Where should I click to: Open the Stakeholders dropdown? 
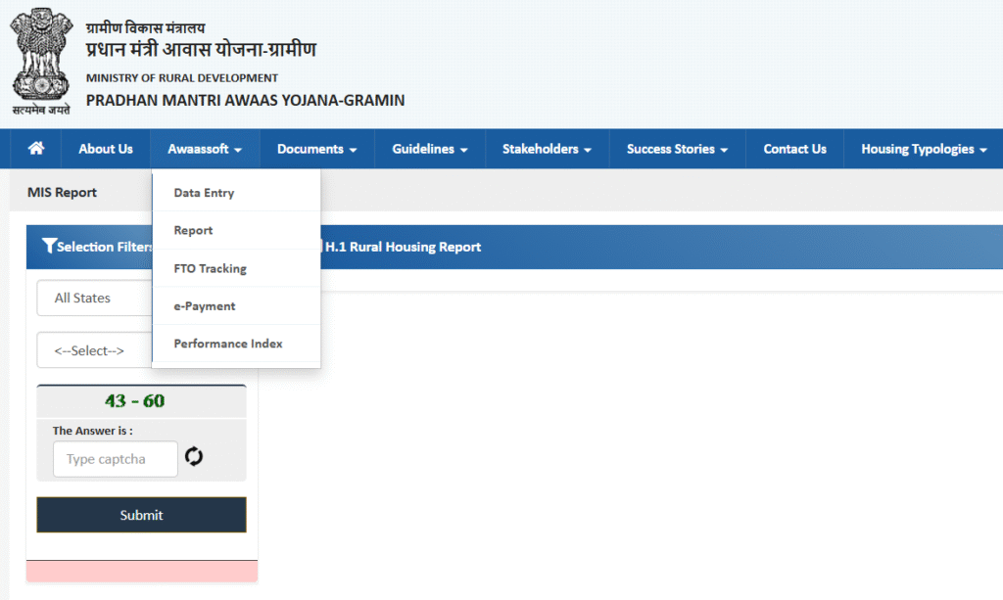coord(547,149)
